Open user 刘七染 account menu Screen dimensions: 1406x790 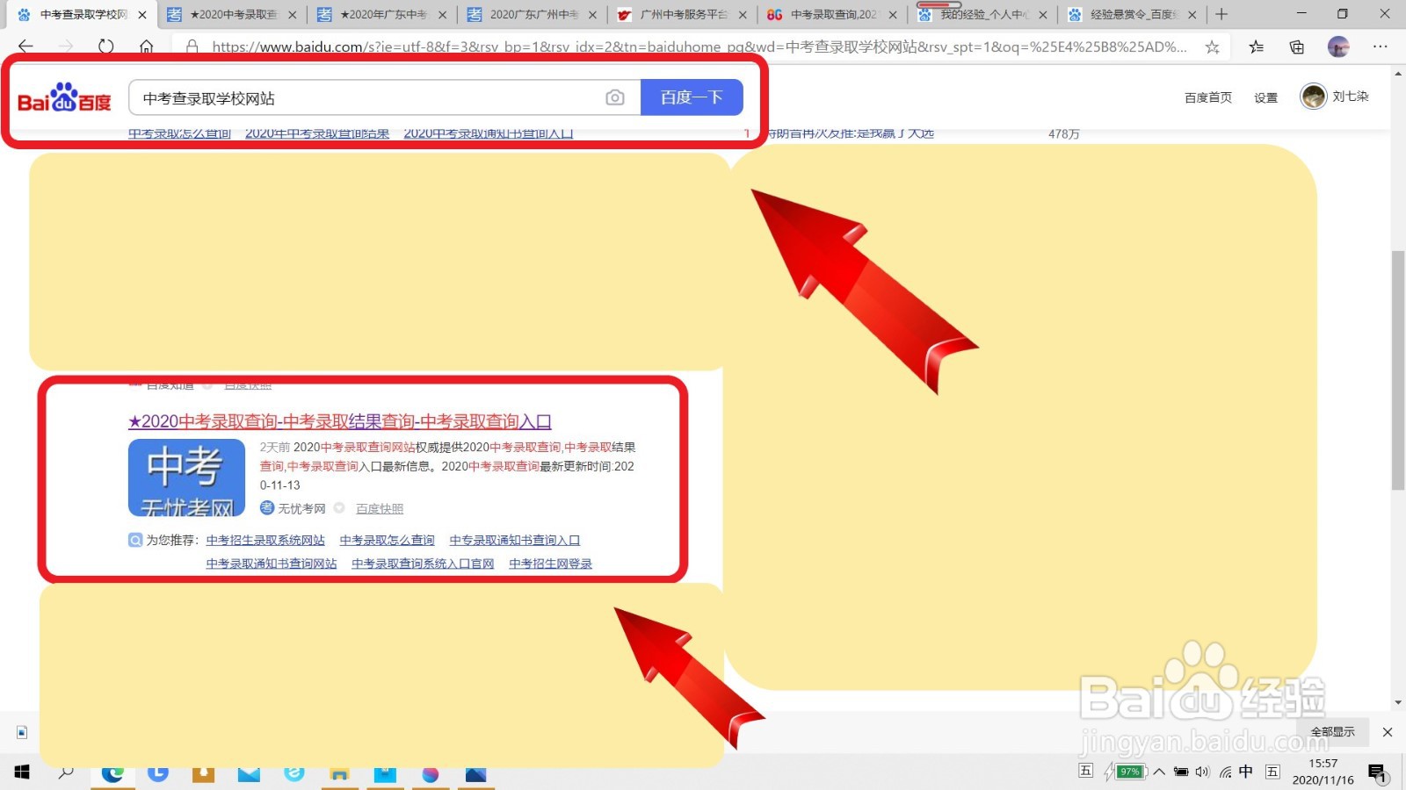tap(1351, 97)
